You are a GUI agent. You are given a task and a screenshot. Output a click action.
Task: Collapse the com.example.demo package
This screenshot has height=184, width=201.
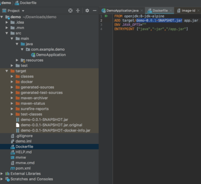click(x=22, y=49)
